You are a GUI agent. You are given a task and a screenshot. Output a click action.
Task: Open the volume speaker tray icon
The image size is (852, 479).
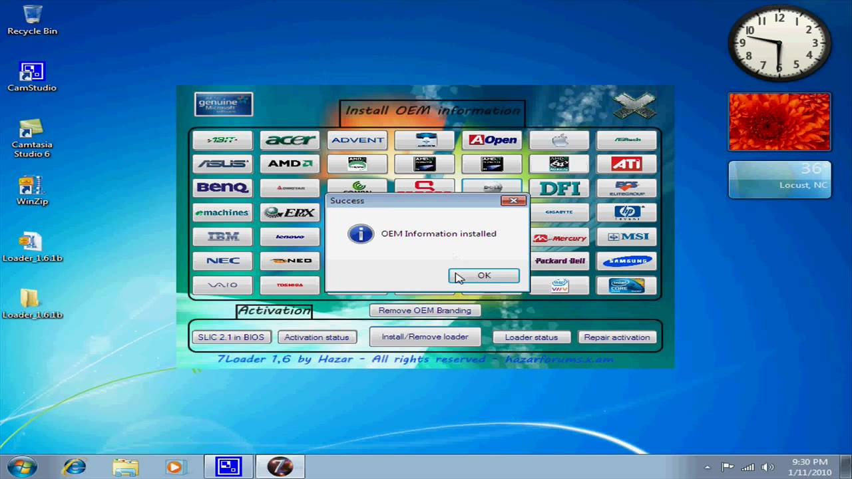click(x=767, y=467)
